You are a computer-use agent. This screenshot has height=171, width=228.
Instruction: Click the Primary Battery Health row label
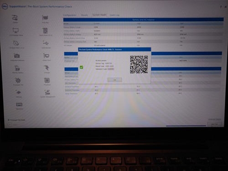click(x=72, y=31)
